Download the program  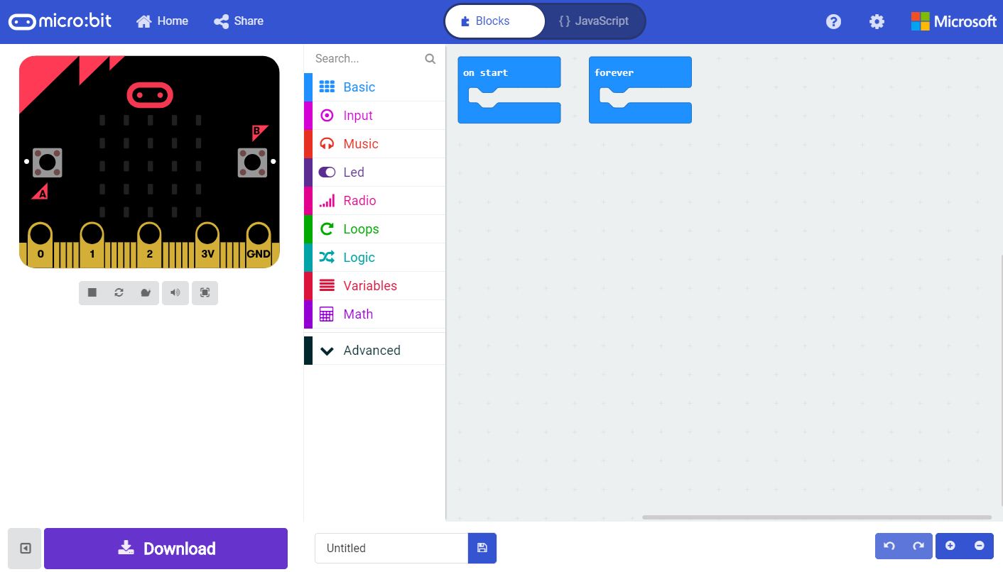166,549
